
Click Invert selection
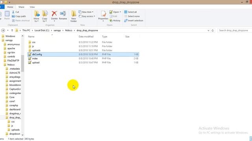(x=133, y=21)
